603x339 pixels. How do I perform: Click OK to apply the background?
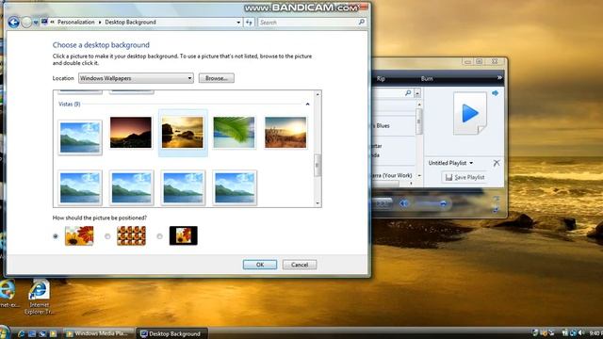pos(260,265)
